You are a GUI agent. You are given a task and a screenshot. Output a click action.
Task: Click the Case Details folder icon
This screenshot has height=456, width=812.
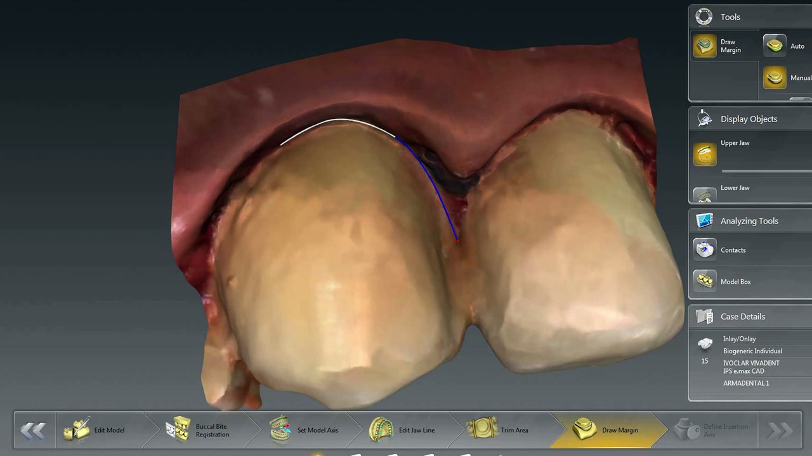pyautogui.click(x=704, y=317)
